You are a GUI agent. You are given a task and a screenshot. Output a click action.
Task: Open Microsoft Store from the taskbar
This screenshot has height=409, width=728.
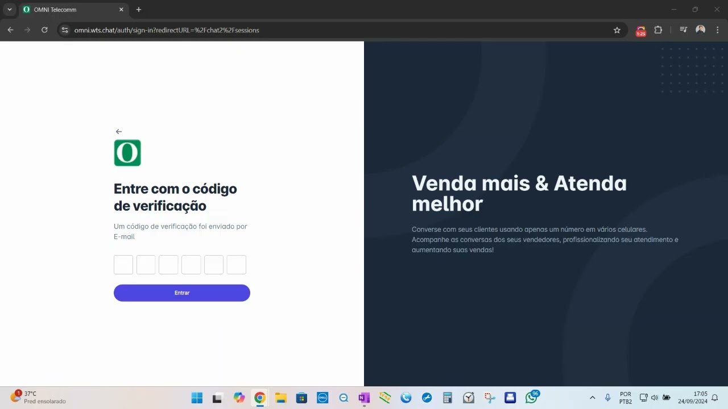(301, 398)
